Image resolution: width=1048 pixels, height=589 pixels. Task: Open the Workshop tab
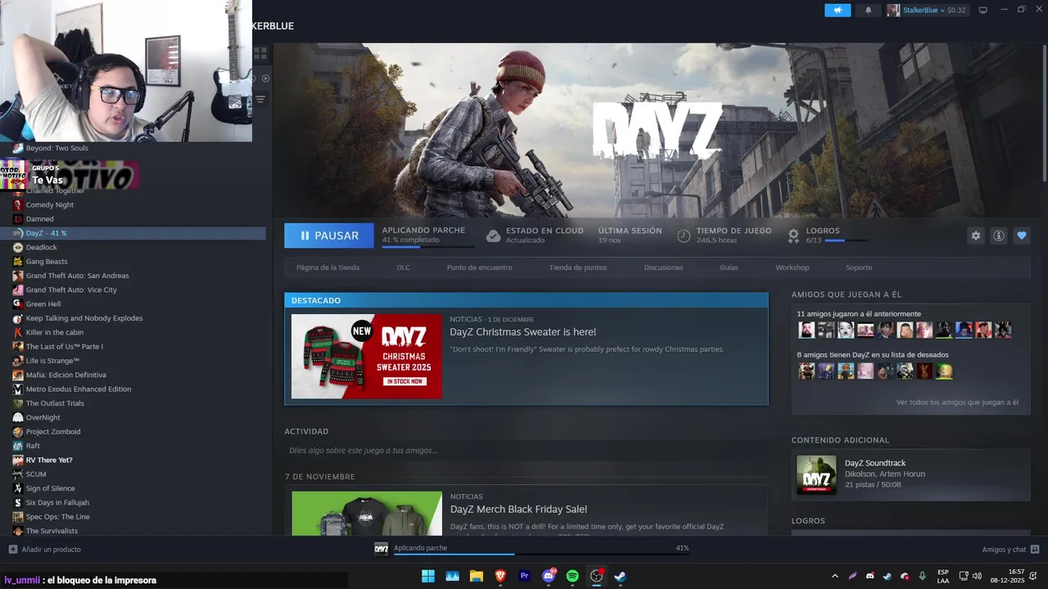(792, 268)
